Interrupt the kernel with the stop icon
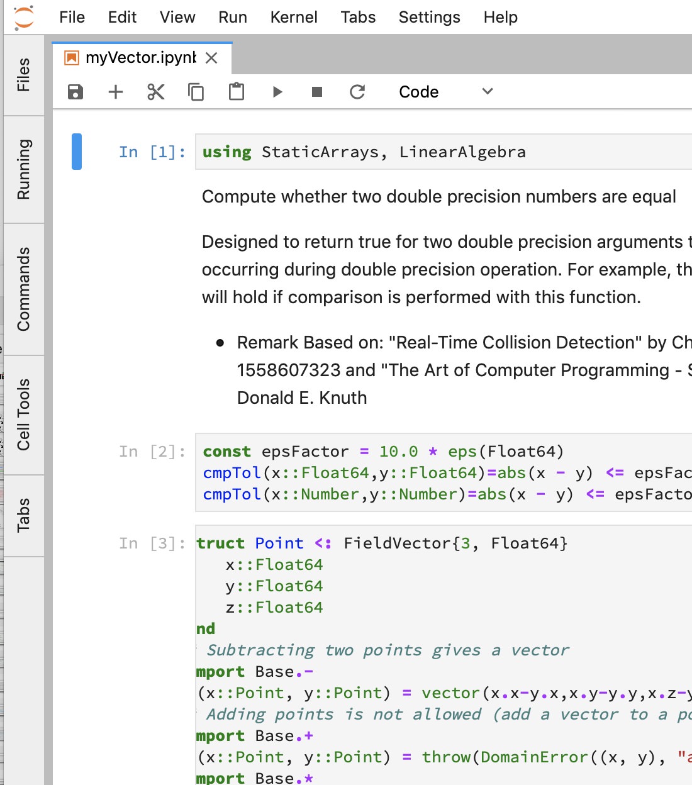This screenshot has width=692, height=785. click(x=317, y=92)
